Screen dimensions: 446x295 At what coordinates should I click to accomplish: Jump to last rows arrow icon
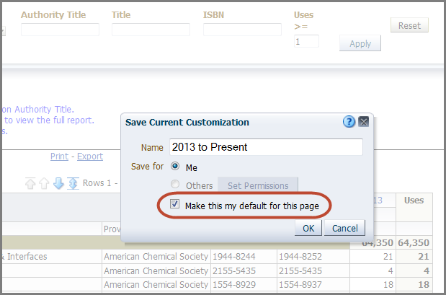(x=72, y=183)
